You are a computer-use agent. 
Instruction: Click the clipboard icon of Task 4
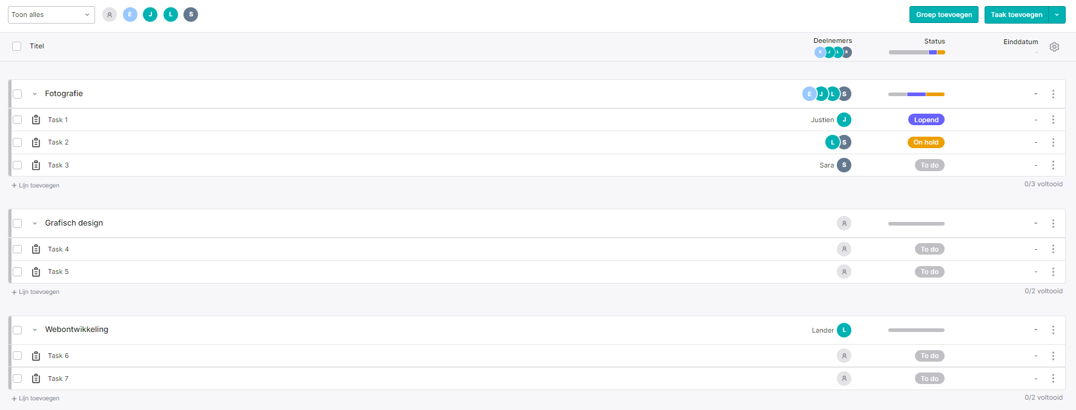pyautogui.click(x=36, y=249)
